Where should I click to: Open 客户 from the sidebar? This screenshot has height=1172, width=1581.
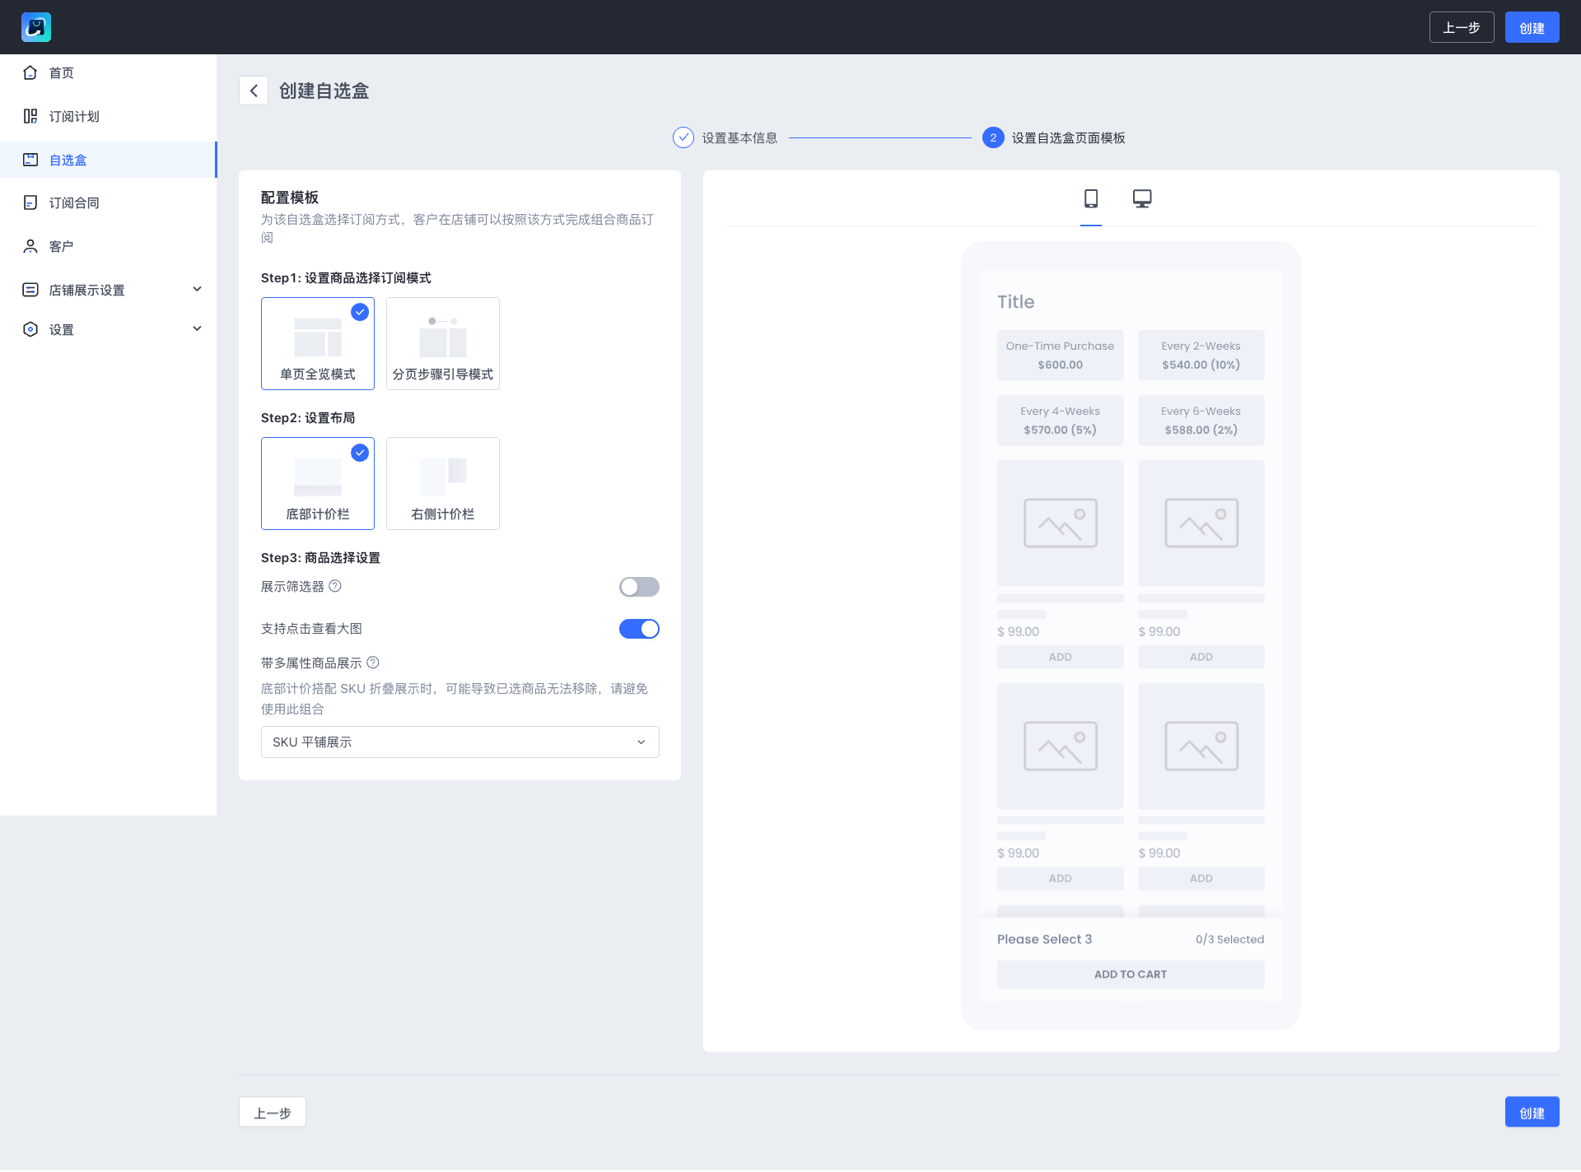61,246
